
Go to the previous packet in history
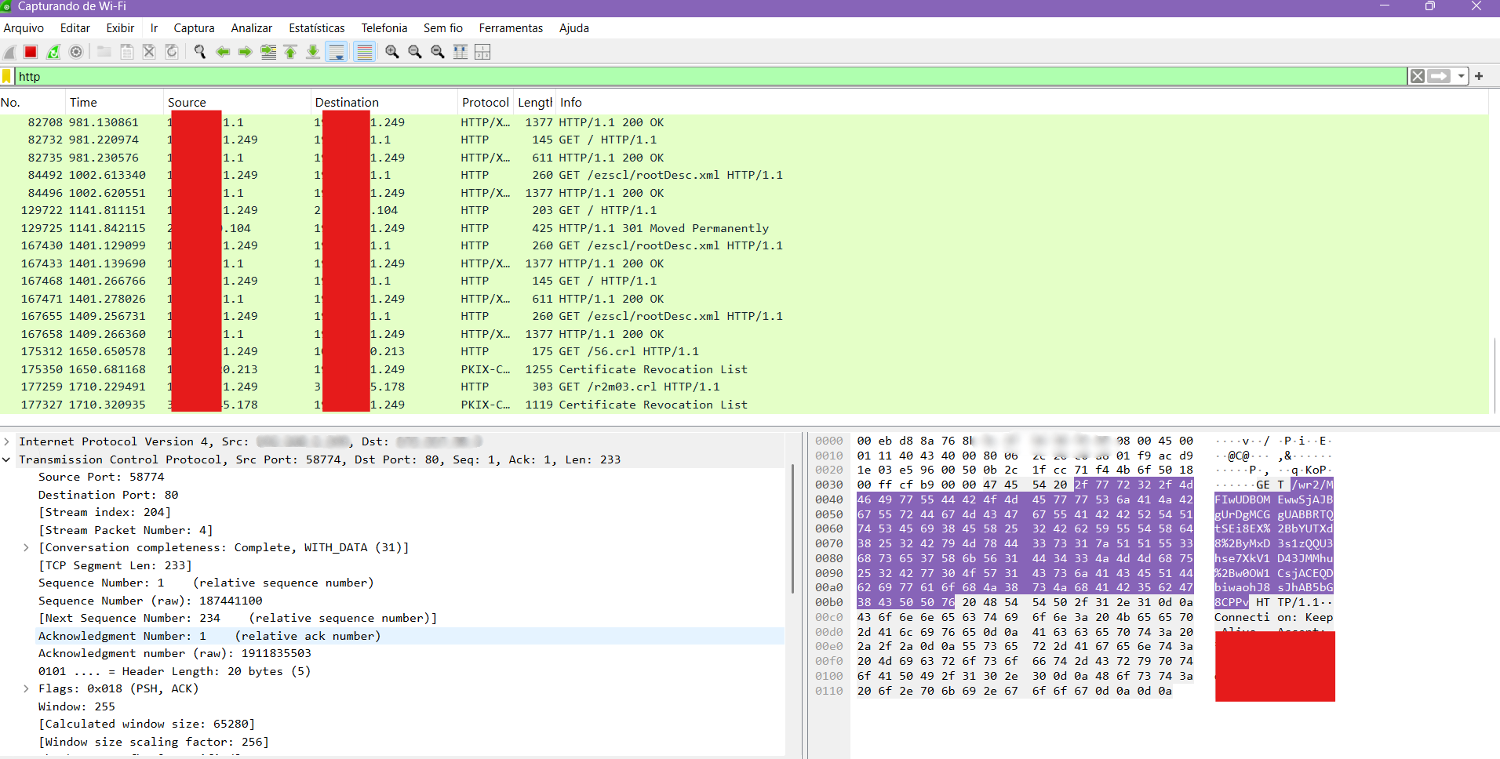[223, 52]
